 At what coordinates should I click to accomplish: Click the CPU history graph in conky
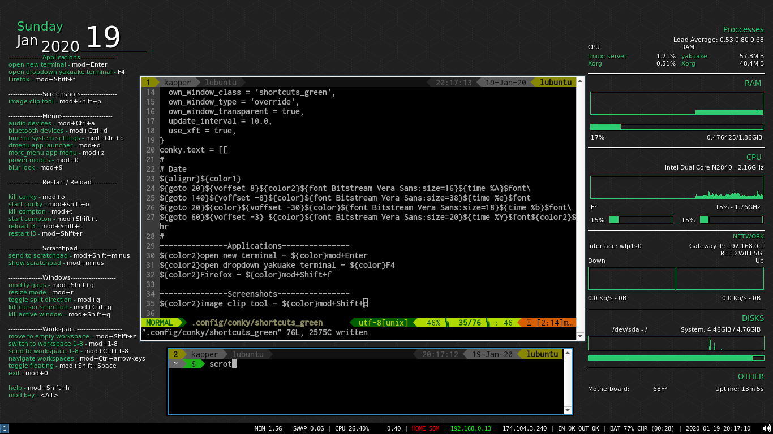point(677,187)
